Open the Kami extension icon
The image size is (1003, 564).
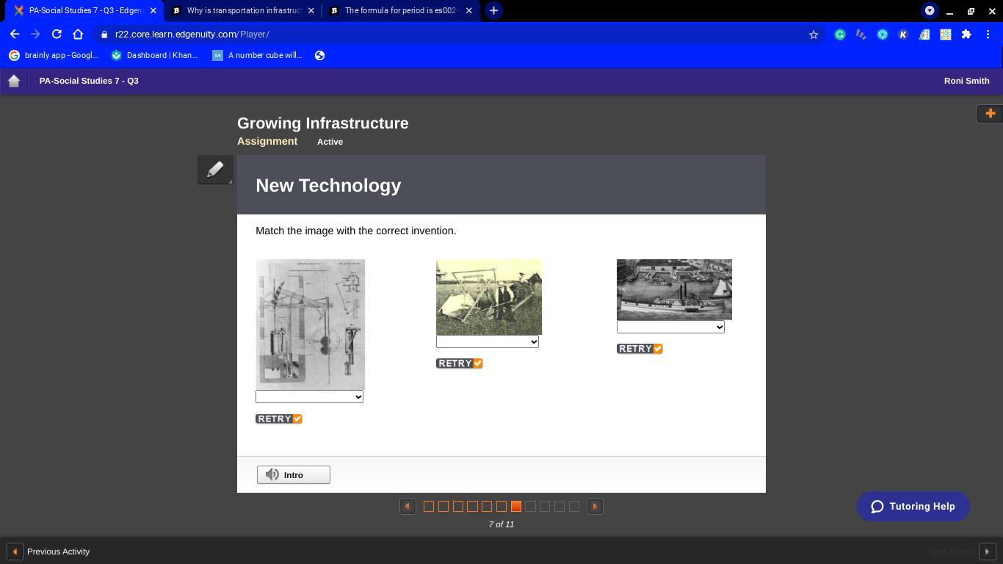[x=903, y=35]
